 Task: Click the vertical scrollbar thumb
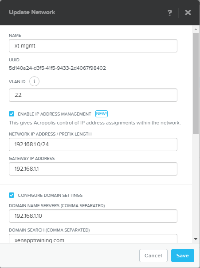coord(196,83)
